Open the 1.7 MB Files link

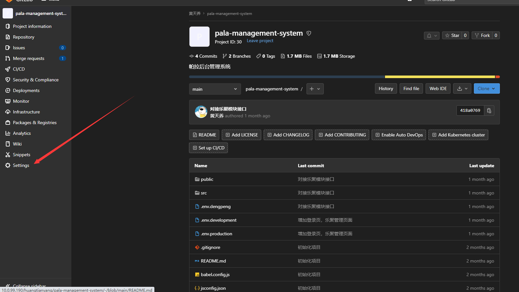(x=296, y=56)
